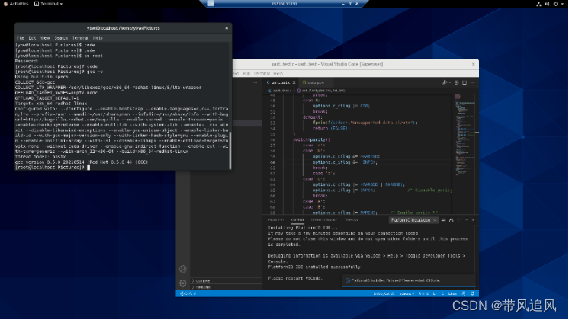The height and width of the screenshot is (320, 569).
Task: Switch to the Debug Console tab
Action: 323,220
